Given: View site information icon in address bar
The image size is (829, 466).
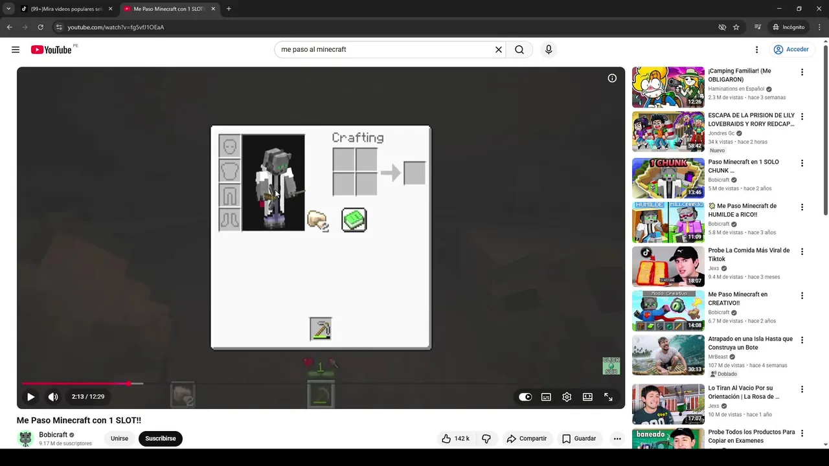Looking at the screenshot, I should (59, 27).
